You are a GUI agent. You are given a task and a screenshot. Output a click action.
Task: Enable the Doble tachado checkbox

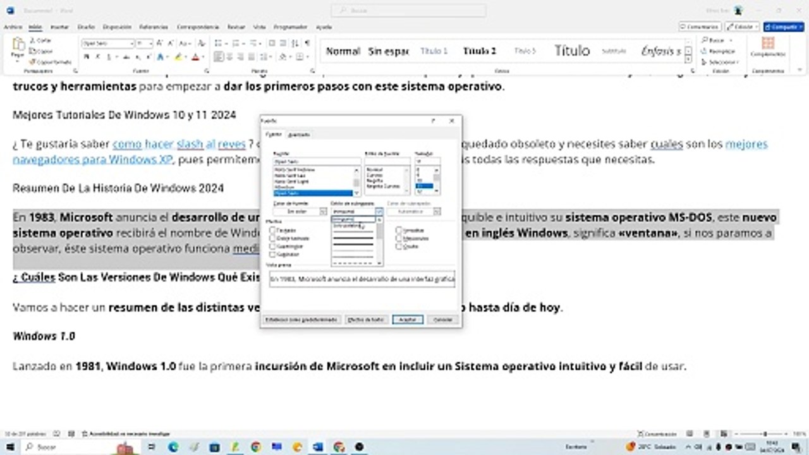pos(272,238)
